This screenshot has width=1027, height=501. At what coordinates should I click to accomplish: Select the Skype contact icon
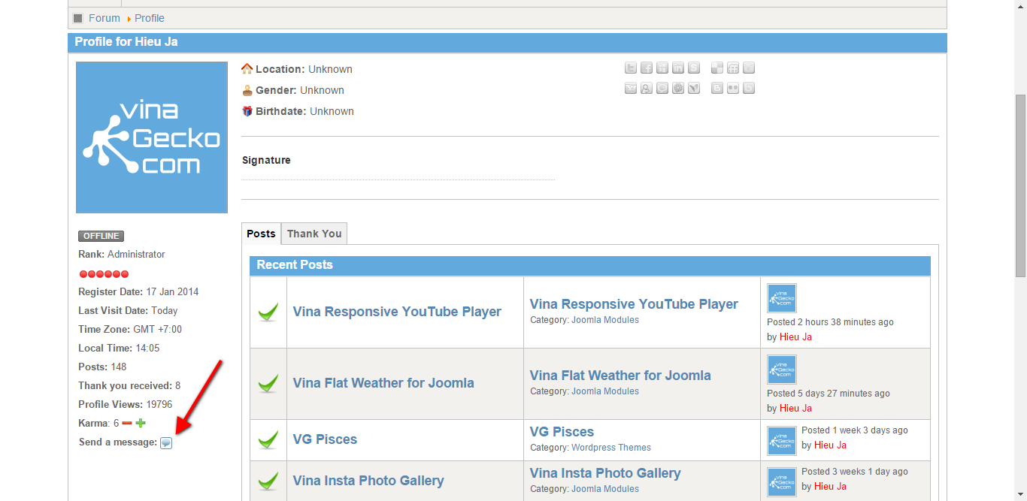coord(694,68)
